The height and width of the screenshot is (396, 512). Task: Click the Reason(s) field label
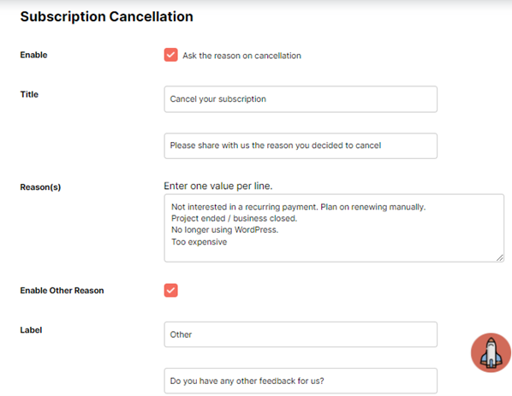click(40, 187)
